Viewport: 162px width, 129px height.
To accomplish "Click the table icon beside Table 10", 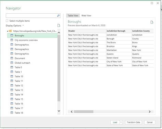I will click(x=12, y=76).
